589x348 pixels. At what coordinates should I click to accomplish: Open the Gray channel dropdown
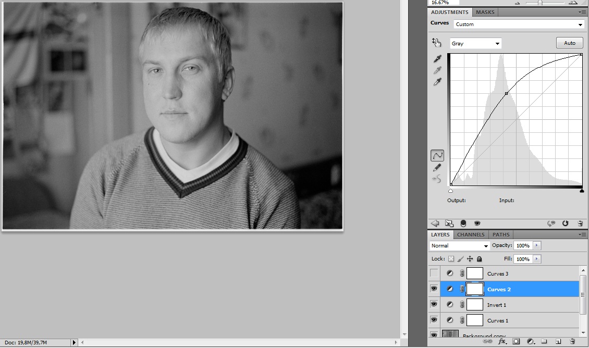click(x=475, y=43)
